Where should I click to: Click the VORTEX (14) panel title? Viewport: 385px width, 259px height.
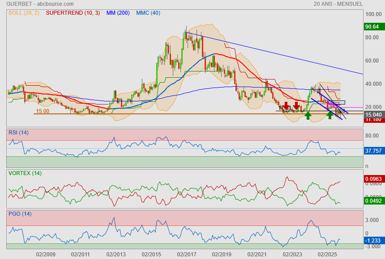(x=25, y=173)
